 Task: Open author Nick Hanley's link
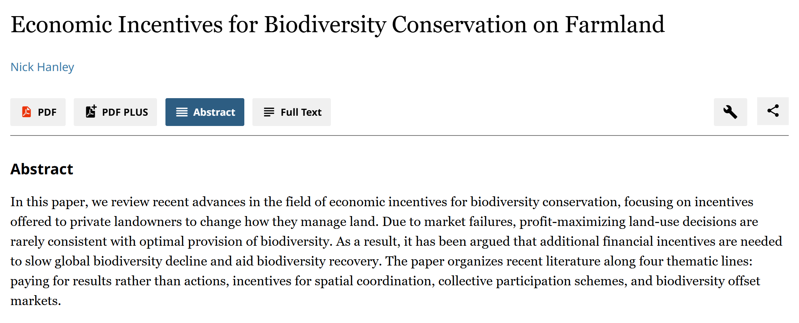coord(42,67)
